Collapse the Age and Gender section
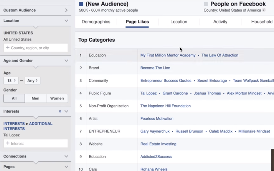 [x=36, y=61]
